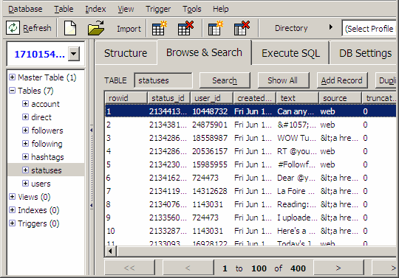Viewport: 399px width, 278px height.
Task: Collapse the Tables (7) node
Action: click(12, 91)
